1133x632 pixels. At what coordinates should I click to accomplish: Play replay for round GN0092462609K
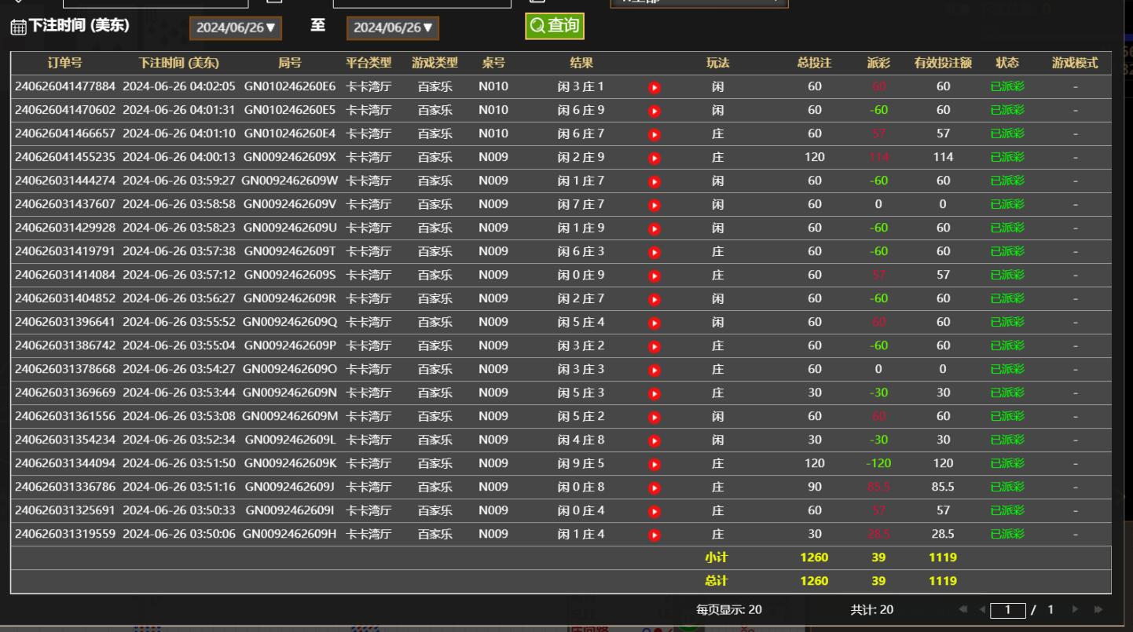654,464
